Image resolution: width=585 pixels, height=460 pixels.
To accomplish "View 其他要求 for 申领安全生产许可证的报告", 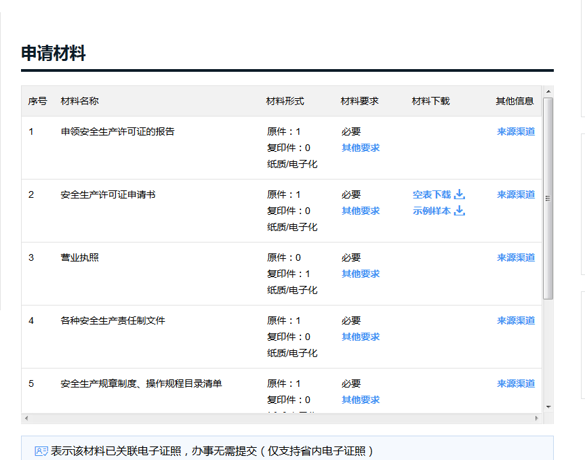I will 361,148.
